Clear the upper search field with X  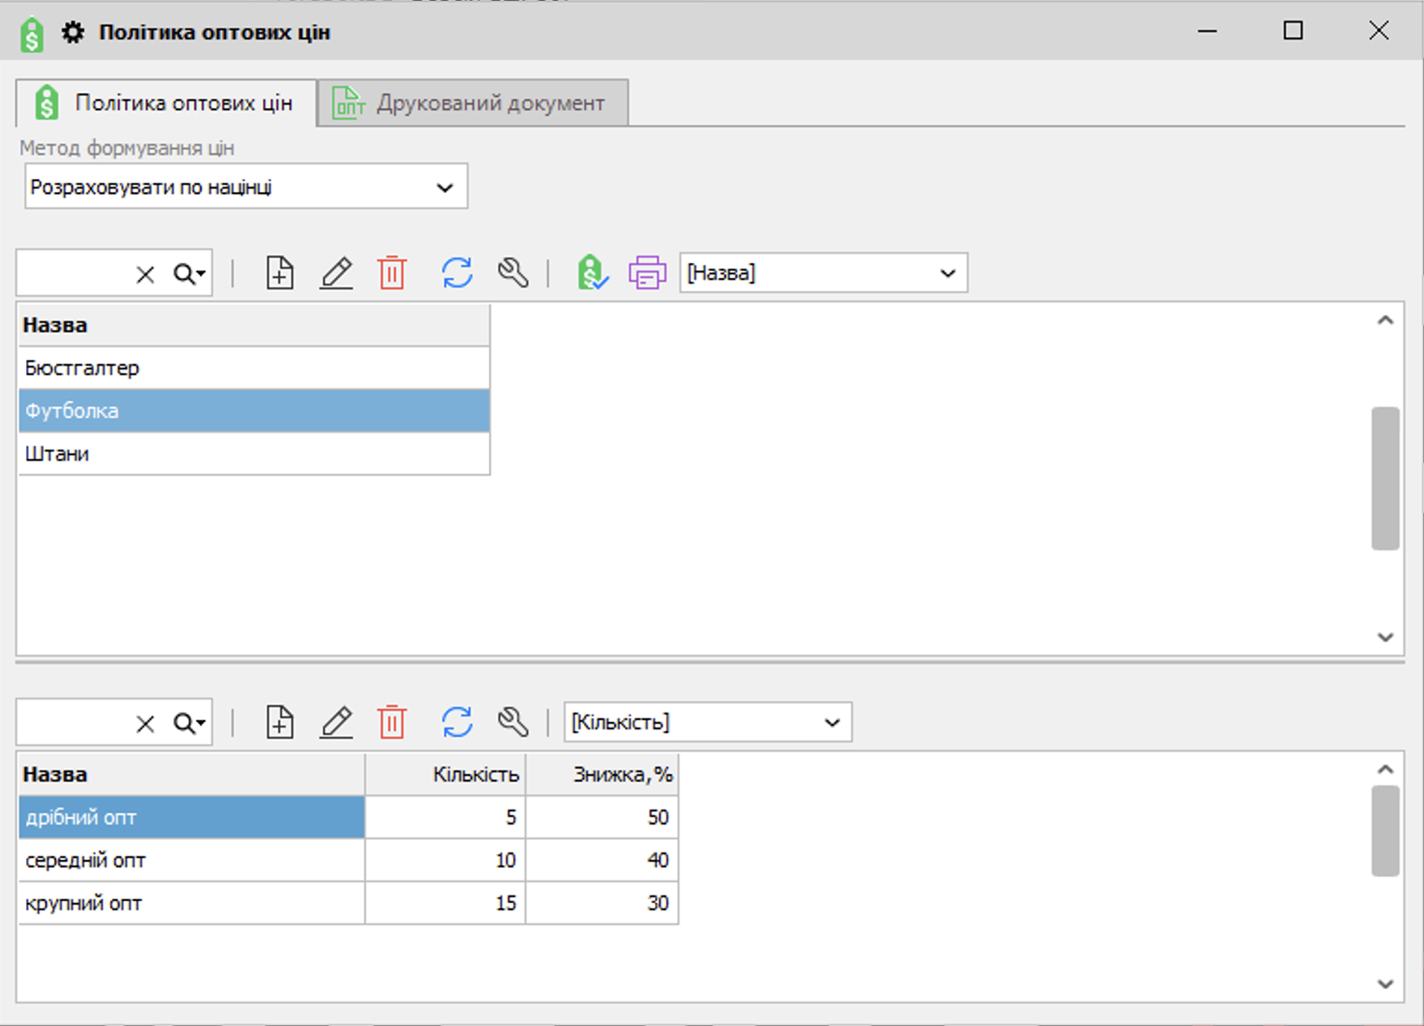[146, 274]
